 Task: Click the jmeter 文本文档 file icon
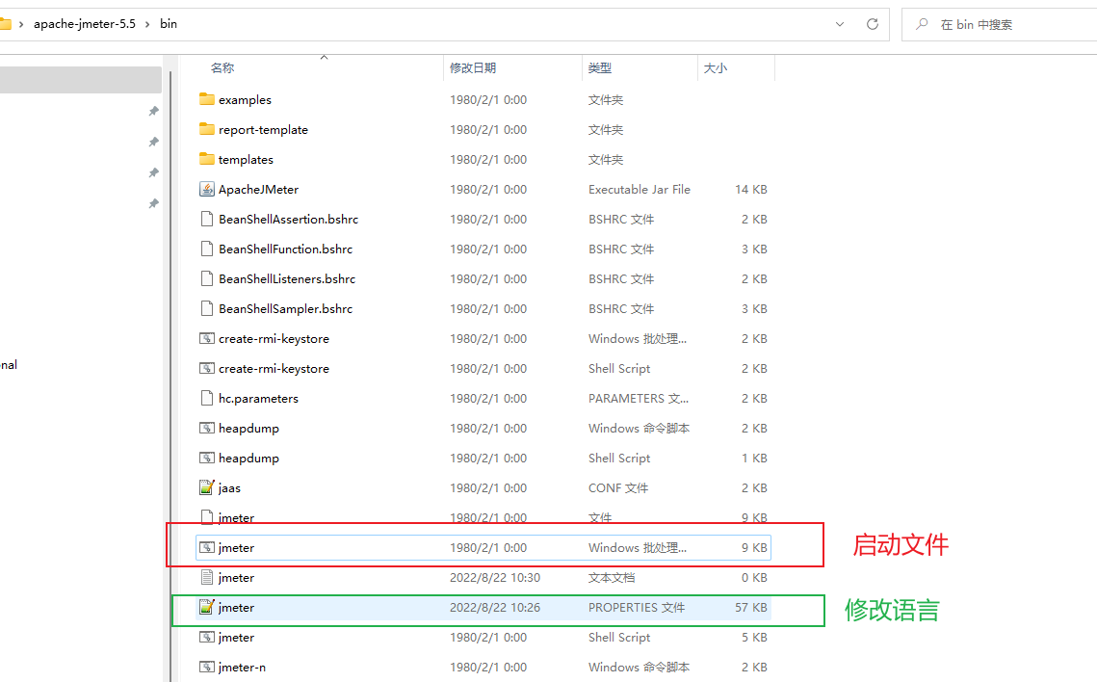point(206,577)
